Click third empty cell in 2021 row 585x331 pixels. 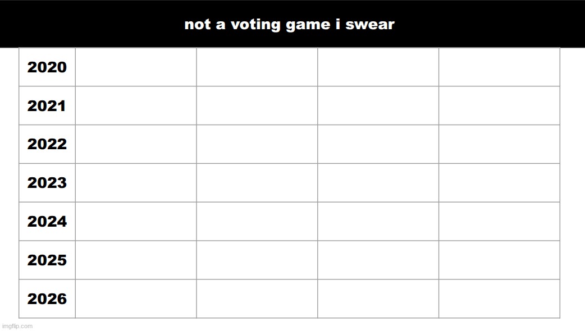point(378,106)
